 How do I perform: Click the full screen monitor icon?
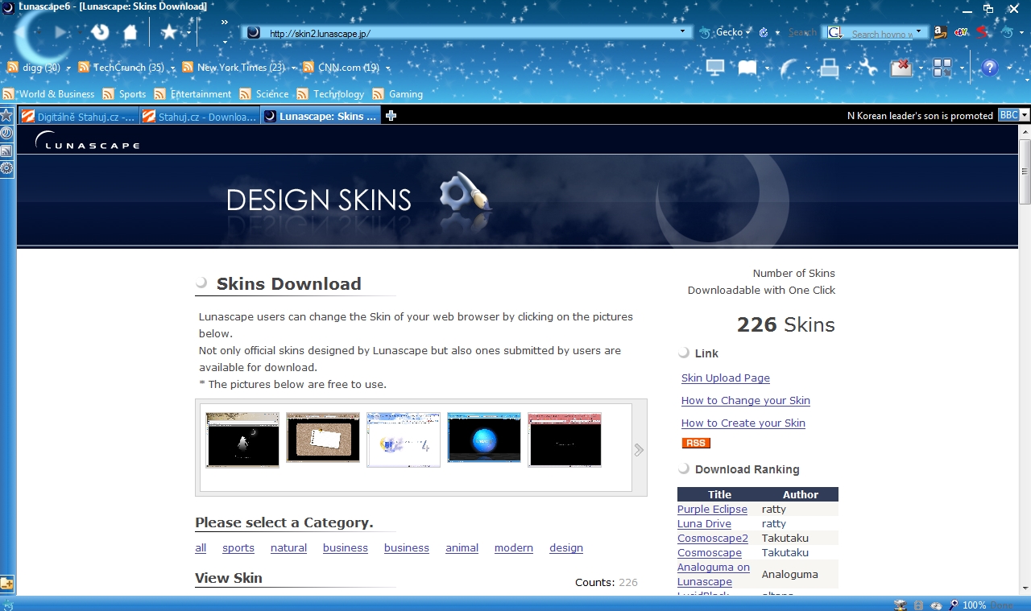[714, 68]
